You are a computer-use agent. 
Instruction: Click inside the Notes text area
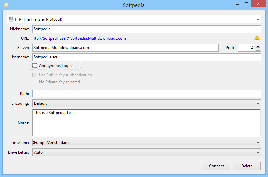(147, 123)
